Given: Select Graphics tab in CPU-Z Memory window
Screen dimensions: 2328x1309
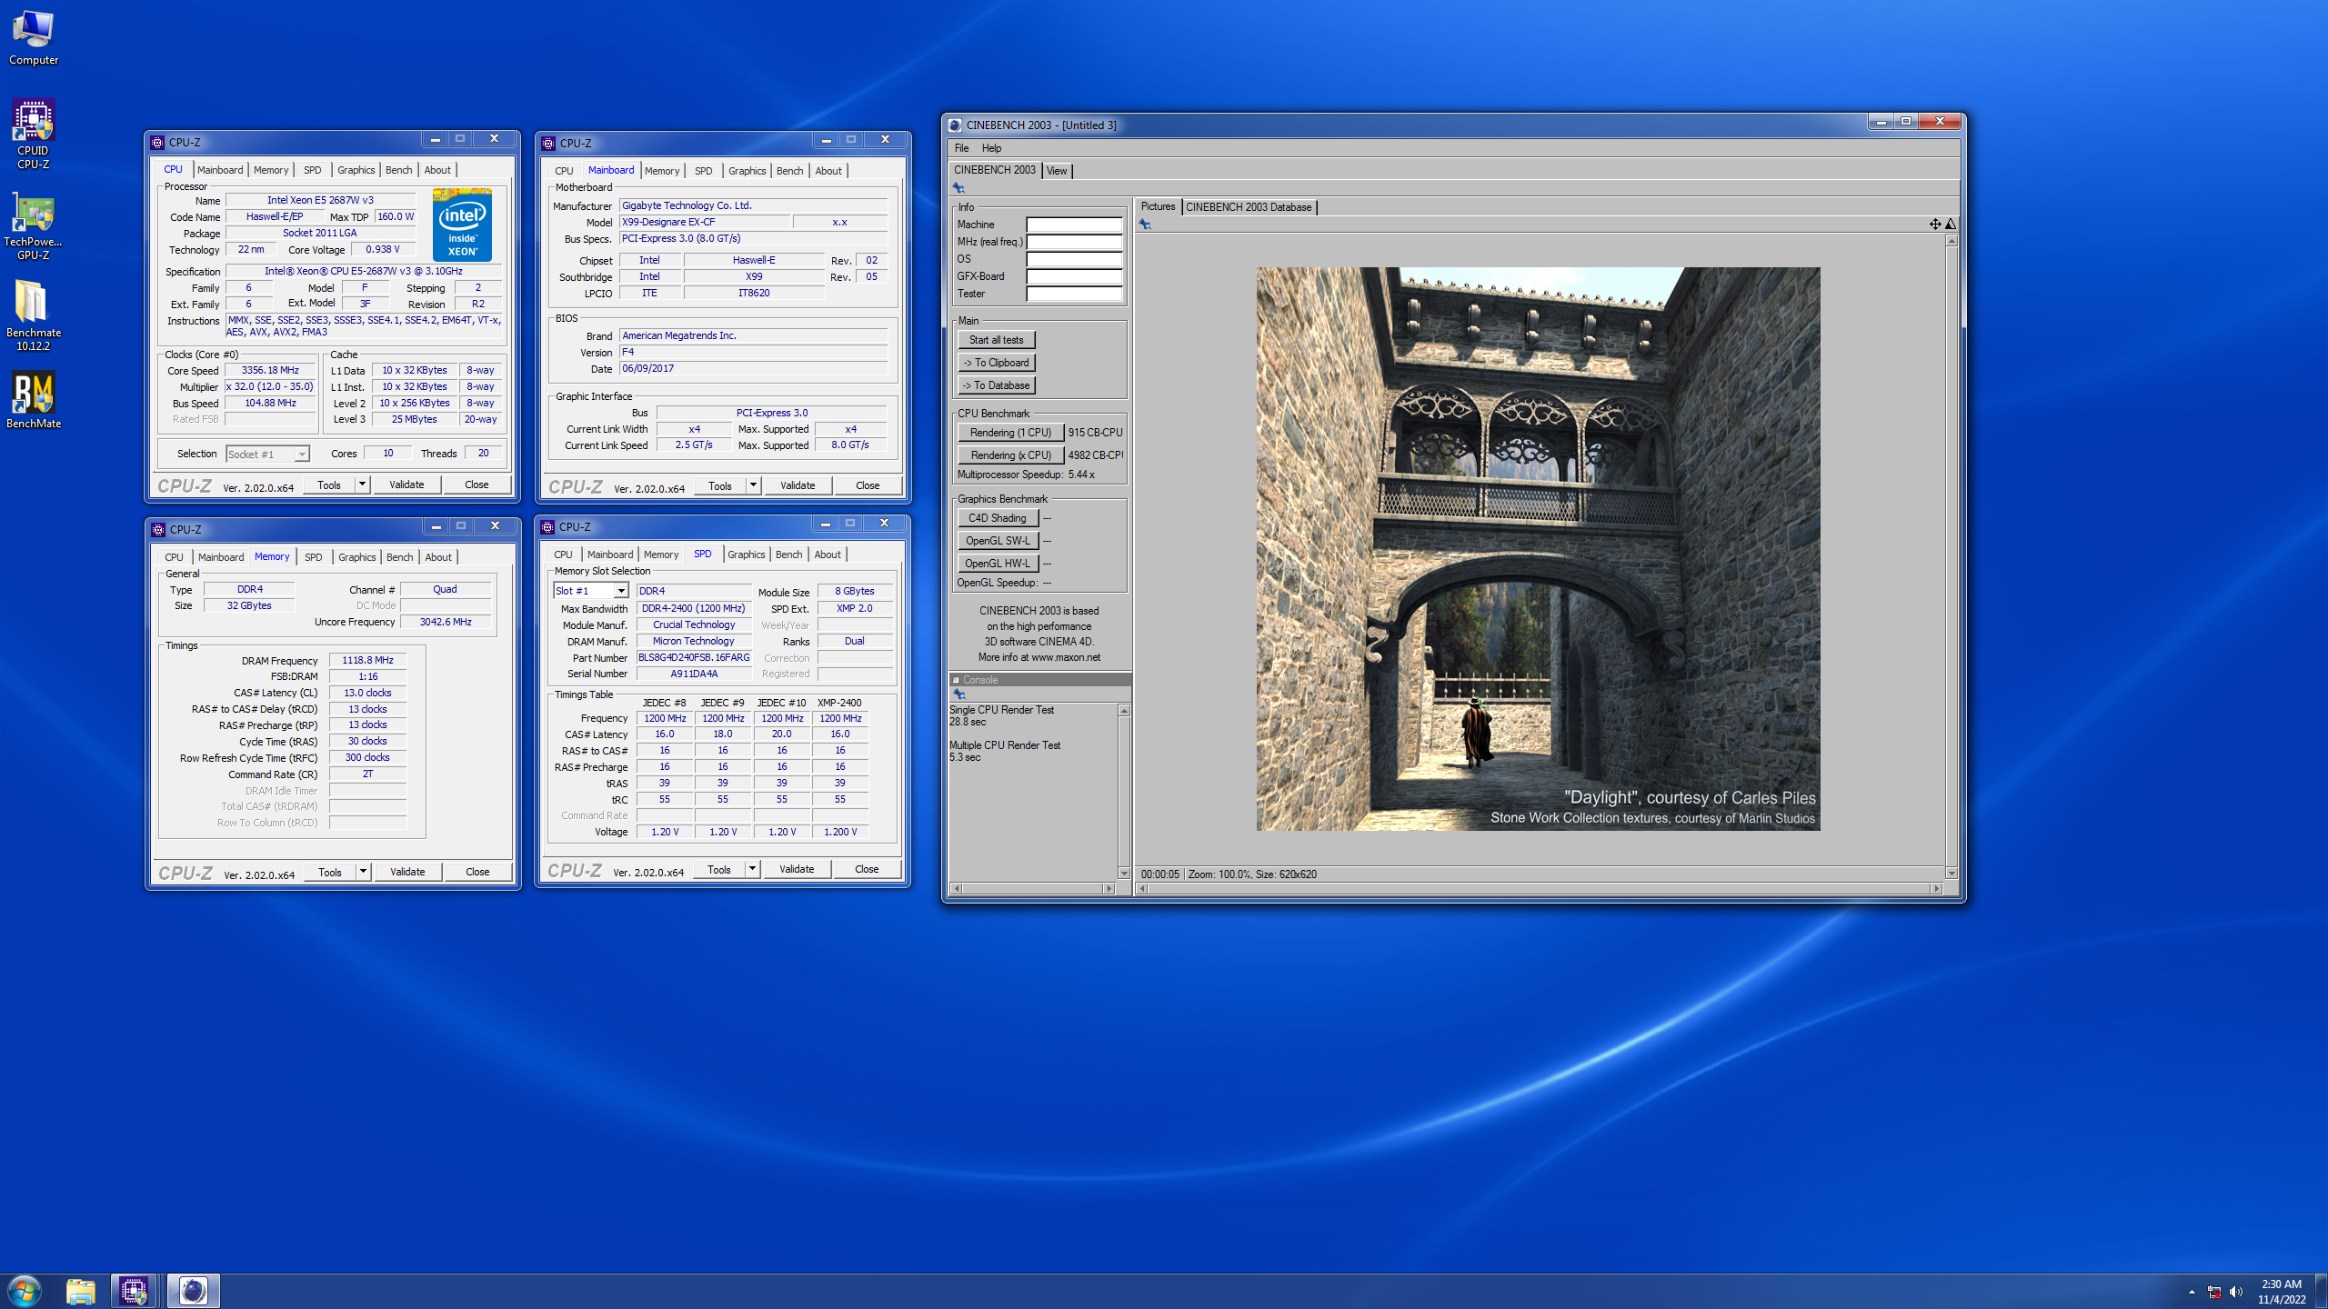Looking at the screenshot, I should tap(356, 557).
